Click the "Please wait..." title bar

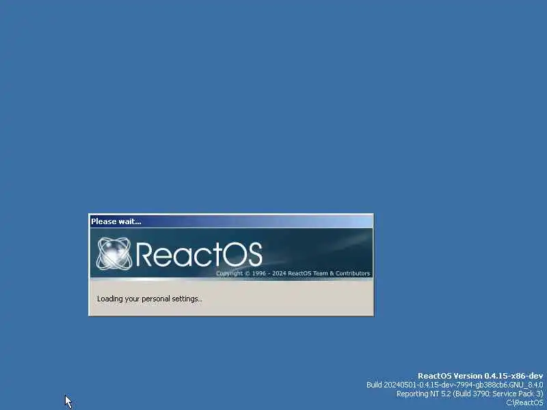(x=231, y=221)
